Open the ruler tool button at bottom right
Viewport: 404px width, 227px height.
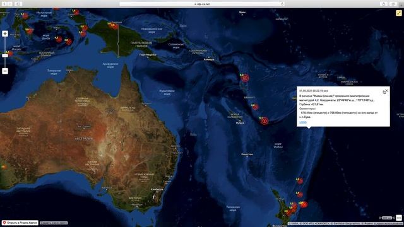tap(398, 218)
